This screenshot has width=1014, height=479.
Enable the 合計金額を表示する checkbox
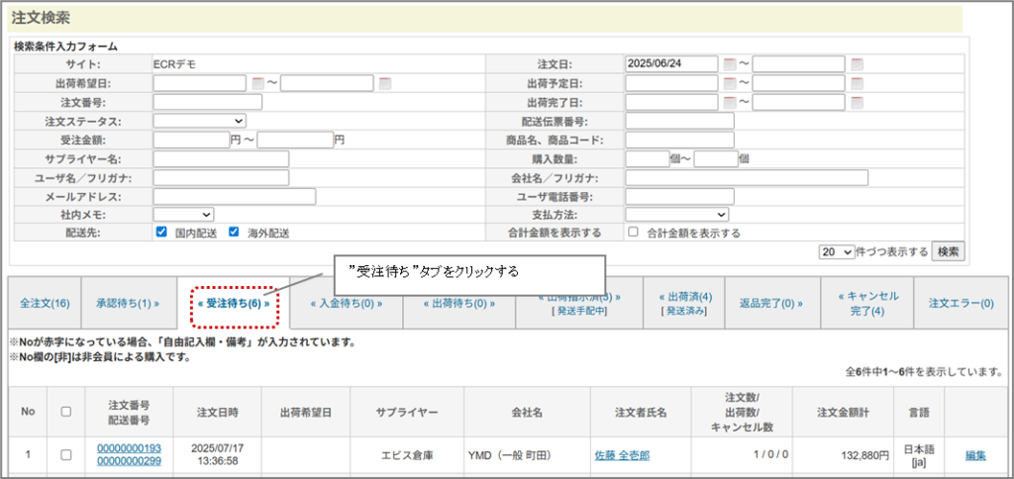(633, 233)
